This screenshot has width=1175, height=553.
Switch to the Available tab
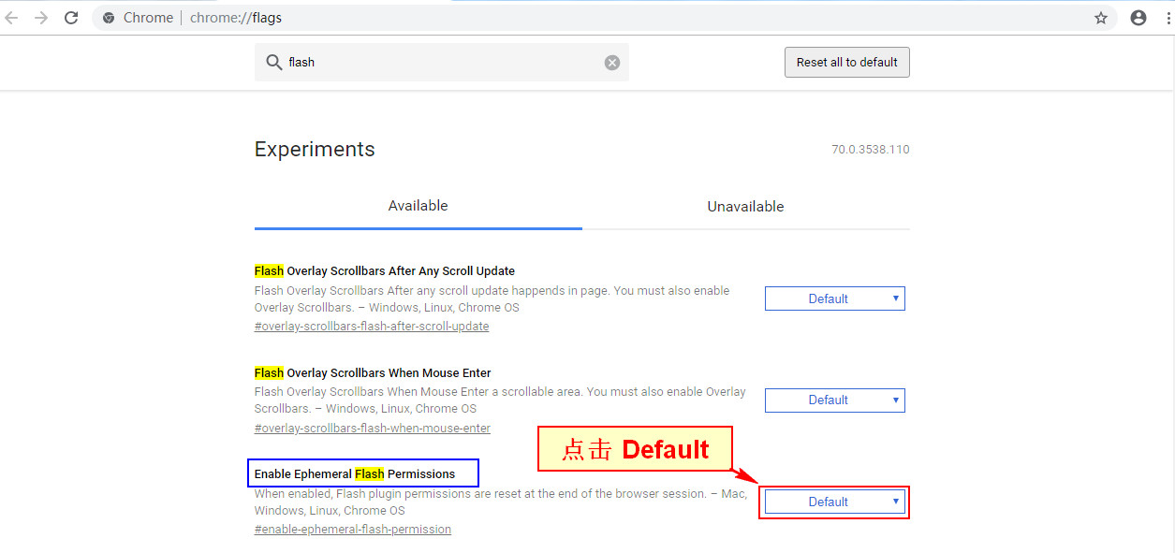[419, 206]
